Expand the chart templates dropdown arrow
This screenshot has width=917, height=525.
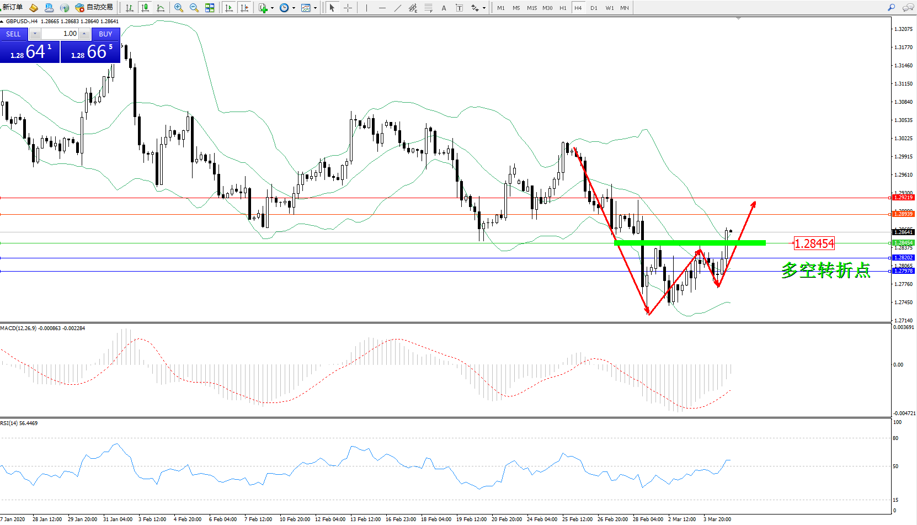coord(315,8)
